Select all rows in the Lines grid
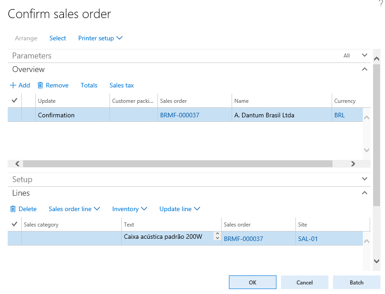The width and height of the screenshot is (385, 294). point(14,224)
